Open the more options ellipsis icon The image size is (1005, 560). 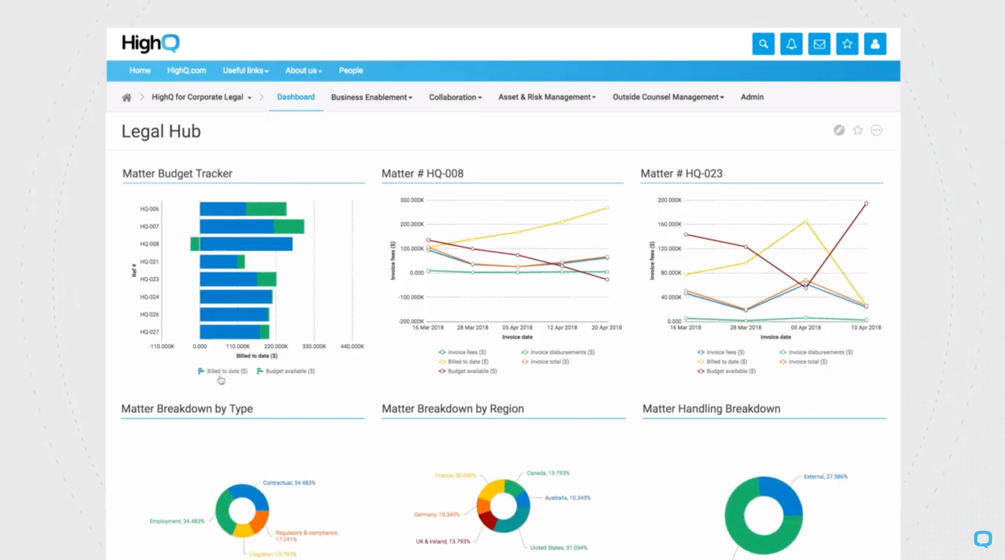coord(876,130)
